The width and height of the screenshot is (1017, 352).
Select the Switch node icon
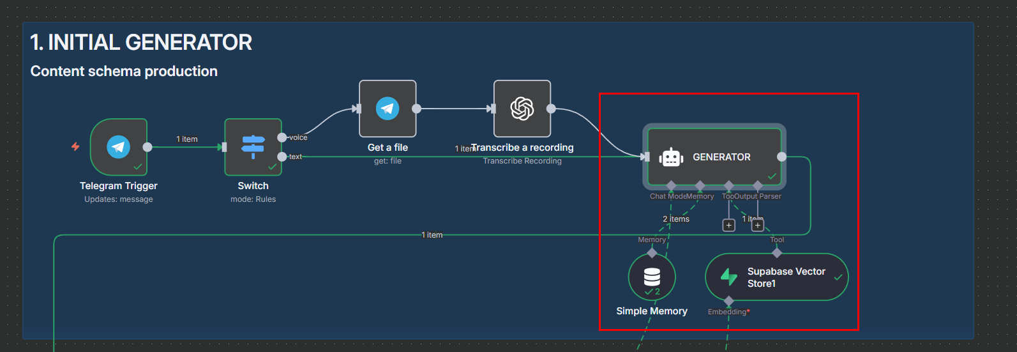(253, 147)
